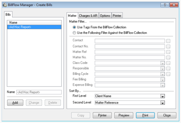Screen dimensions: 181x123
Task: Open the lookup button beside Contact field
Action: pos(168,41)
